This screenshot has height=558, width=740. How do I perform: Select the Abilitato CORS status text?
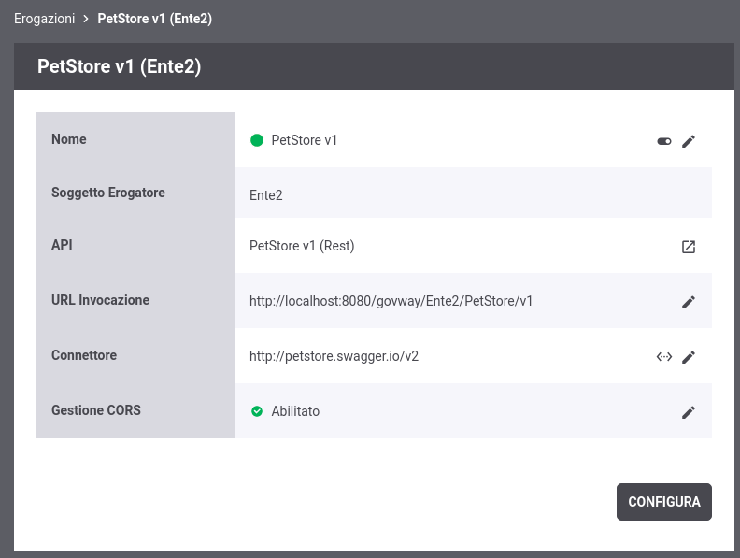coord(295,411)
